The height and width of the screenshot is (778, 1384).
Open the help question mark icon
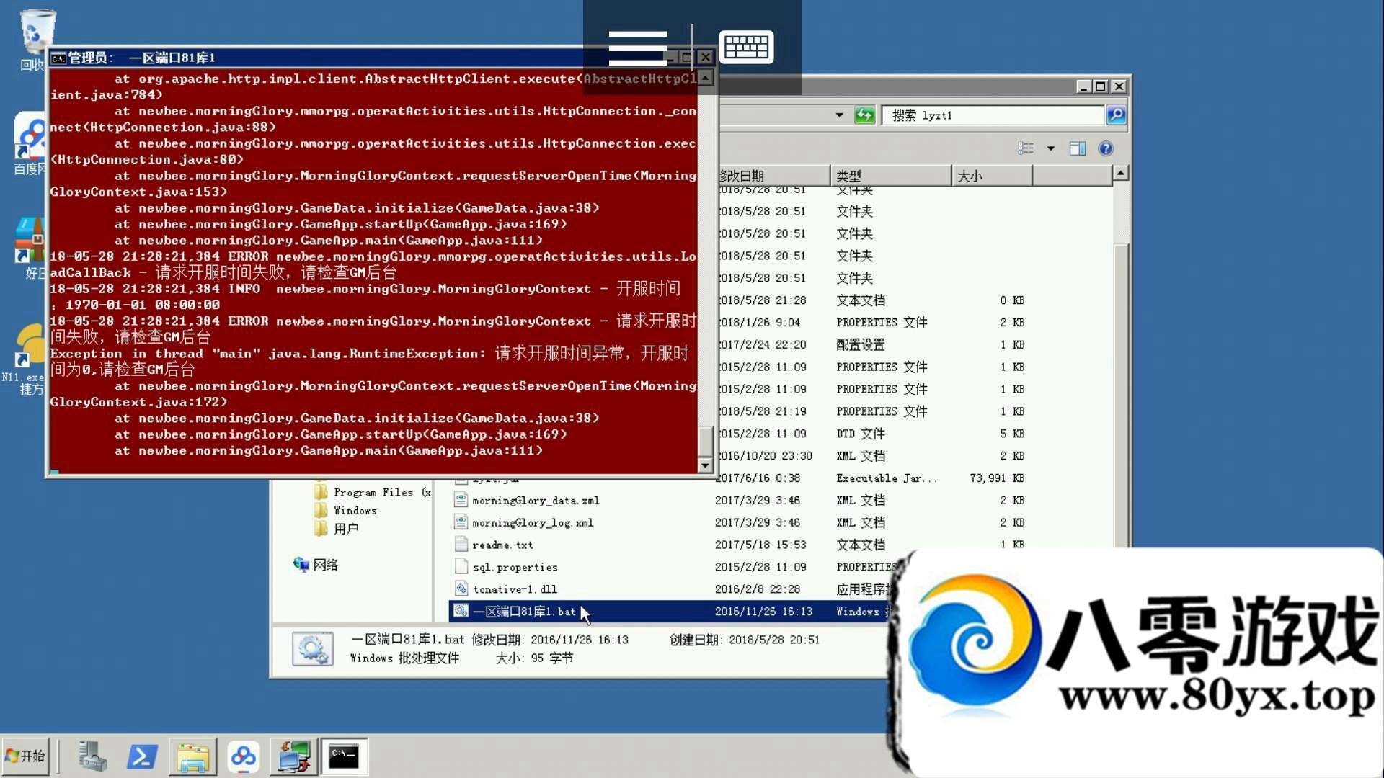click(x=1105, y=148)
